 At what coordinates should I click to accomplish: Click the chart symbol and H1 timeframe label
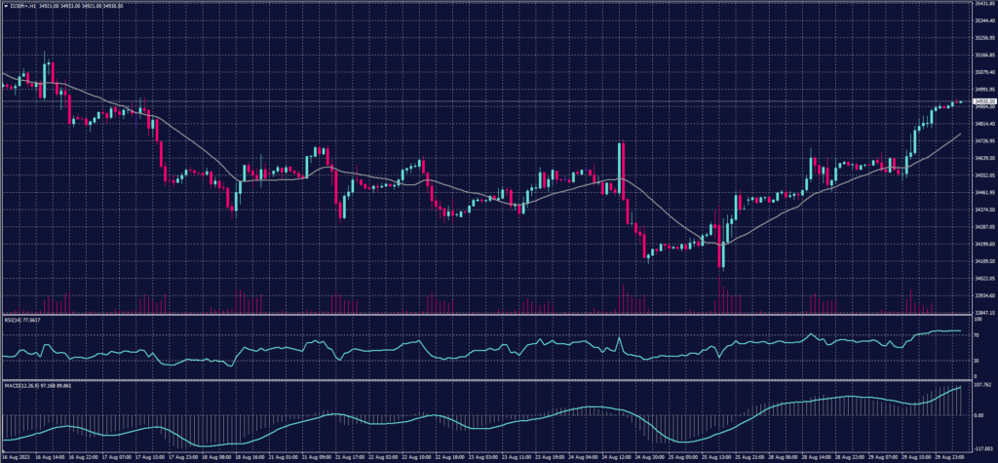click(20, 6)
